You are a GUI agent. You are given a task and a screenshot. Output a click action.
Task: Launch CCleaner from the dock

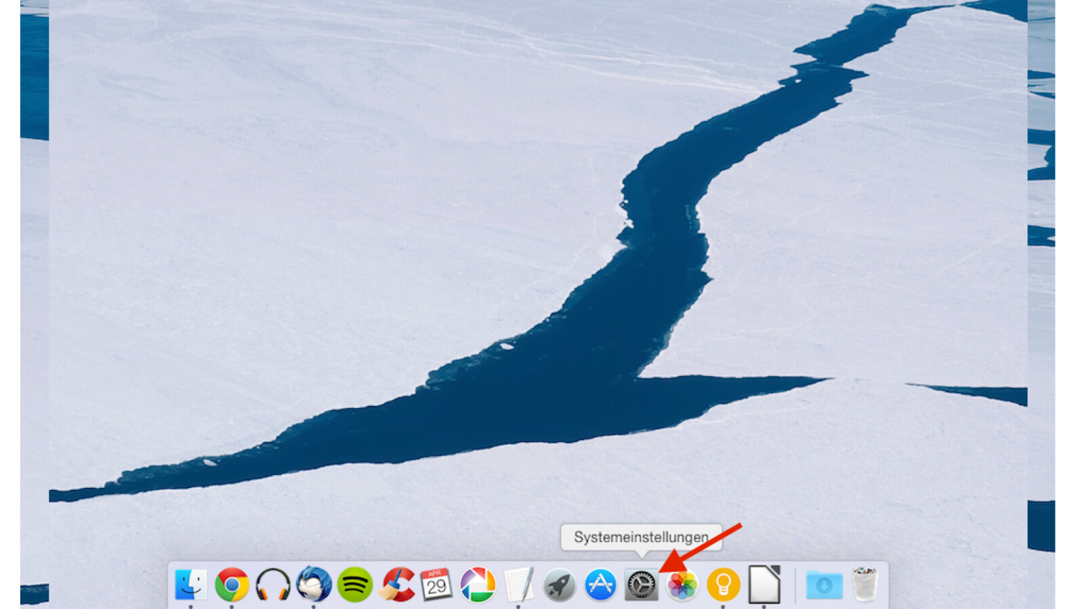pos(396,584)
